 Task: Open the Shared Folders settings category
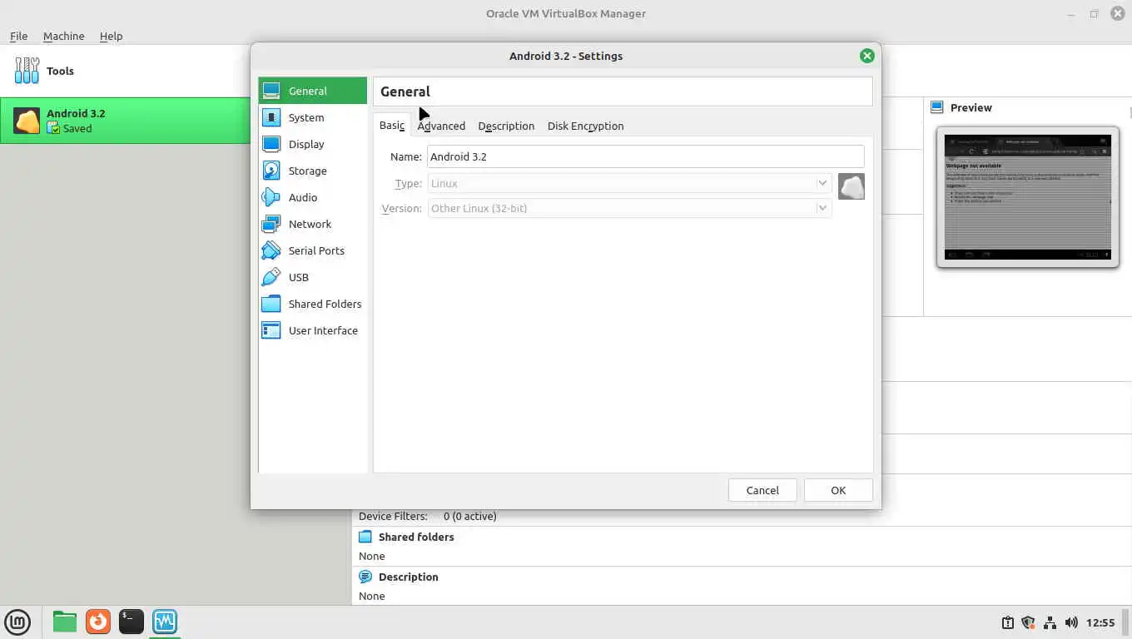point(312,304)
